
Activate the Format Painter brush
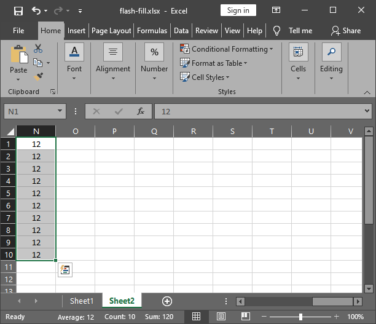(38, 77)
